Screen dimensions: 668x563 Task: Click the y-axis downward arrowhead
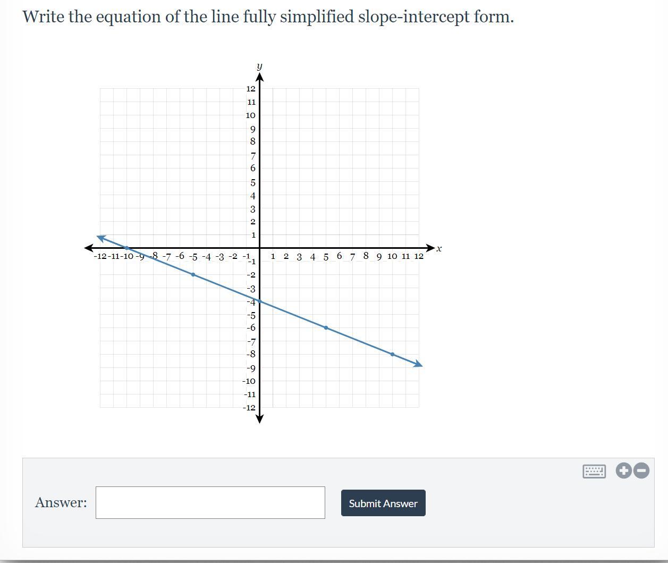tap(259, 418)
